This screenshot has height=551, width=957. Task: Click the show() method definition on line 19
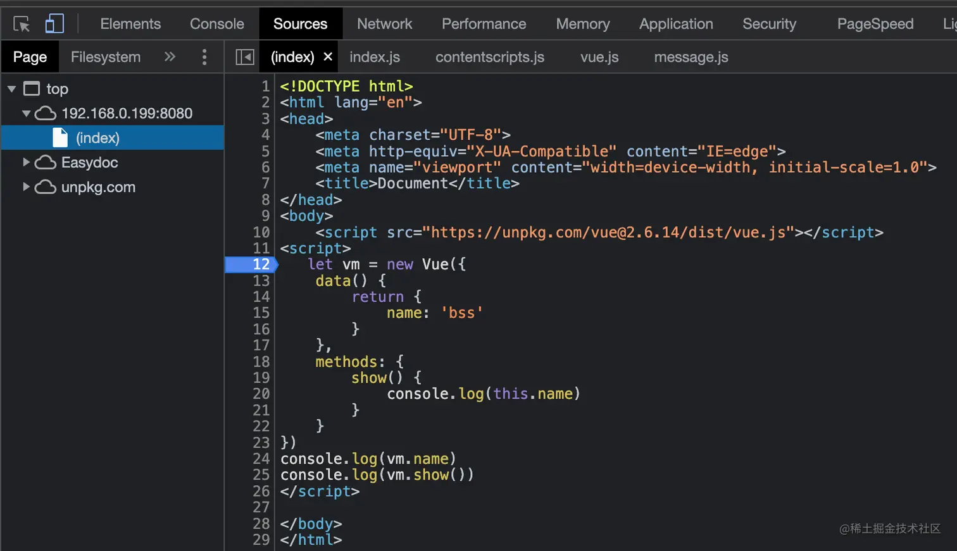(x=377, y=378)
